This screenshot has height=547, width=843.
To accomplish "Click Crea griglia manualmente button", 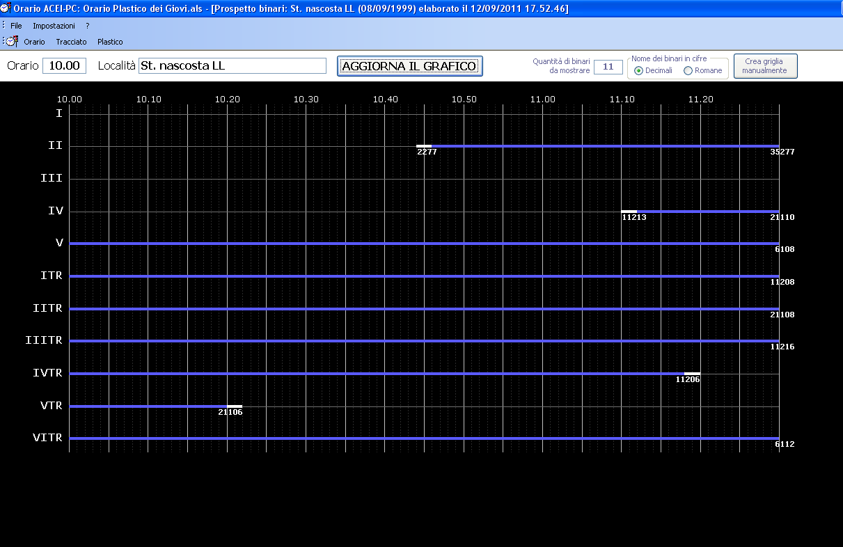I will (x=765, y=66).
